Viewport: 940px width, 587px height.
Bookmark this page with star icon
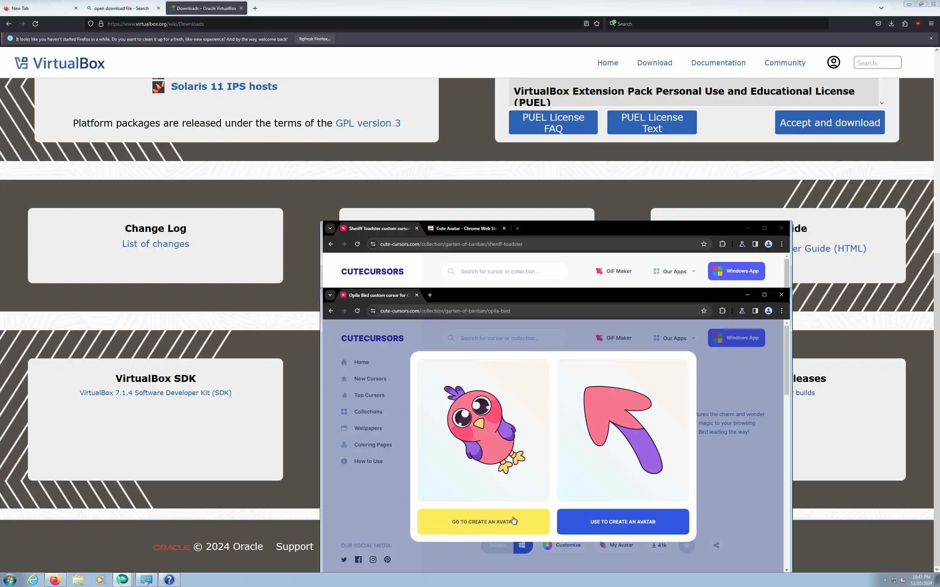pyautogui.click(x=597, y=24)
